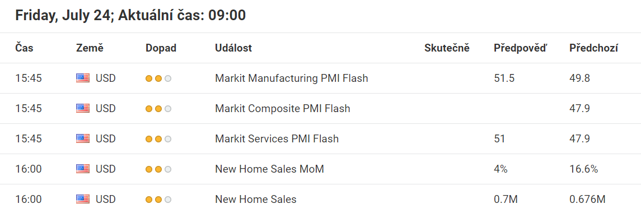641x213 pixels.
Task: Open Markit Manufacturing PMI Flash event
Action: [292, 78]
